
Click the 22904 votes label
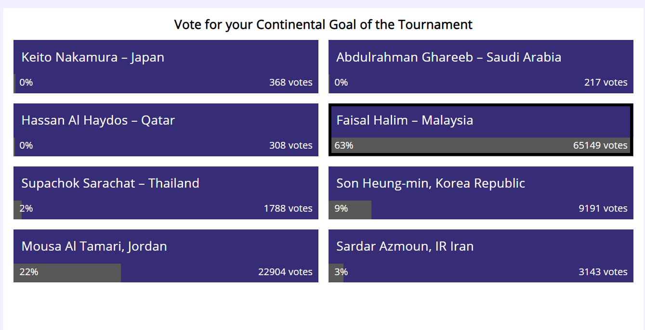[285, 272]
